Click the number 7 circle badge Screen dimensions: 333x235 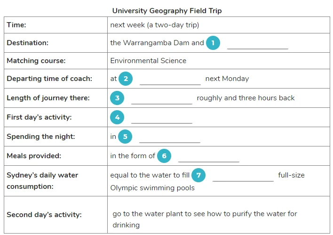198,175
